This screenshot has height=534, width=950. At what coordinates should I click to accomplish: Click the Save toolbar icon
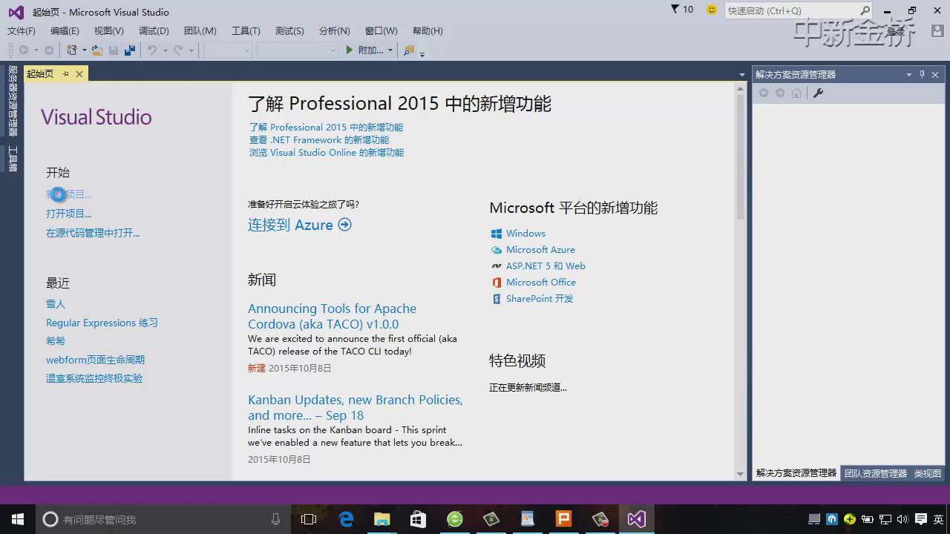[x=114, y=50]
